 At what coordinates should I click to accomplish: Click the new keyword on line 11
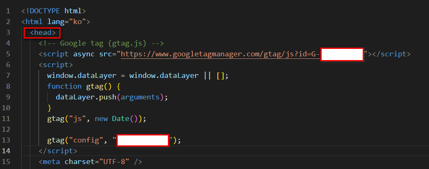coord(101,119)
